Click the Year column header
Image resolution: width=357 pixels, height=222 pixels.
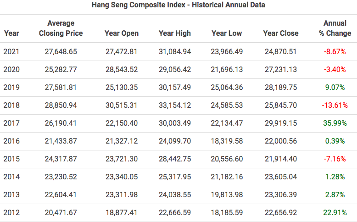click(11, 33)
